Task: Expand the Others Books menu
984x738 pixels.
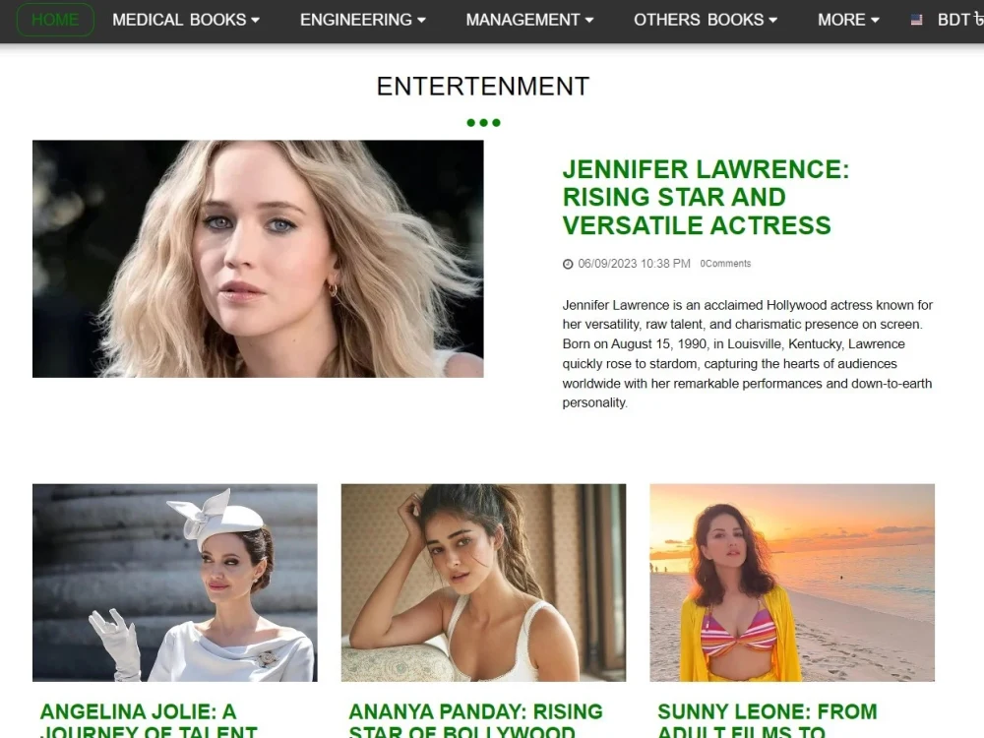Action: (x=706, y=20)
